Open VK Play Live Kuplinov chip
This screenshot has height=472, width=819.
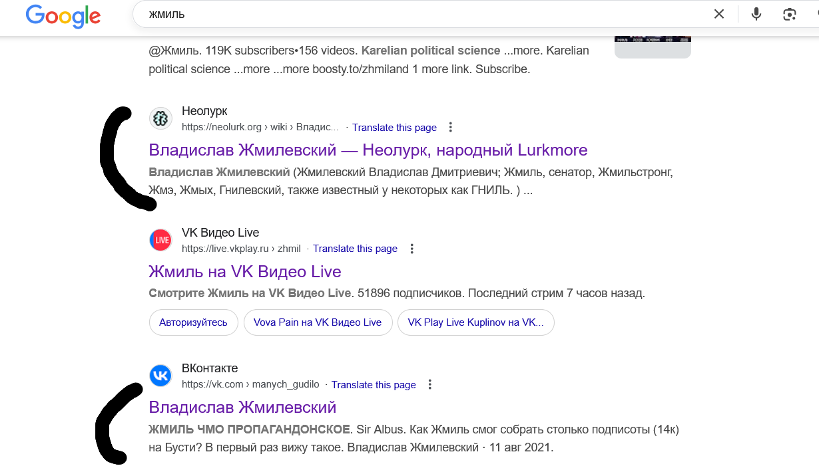pos(475,322)
